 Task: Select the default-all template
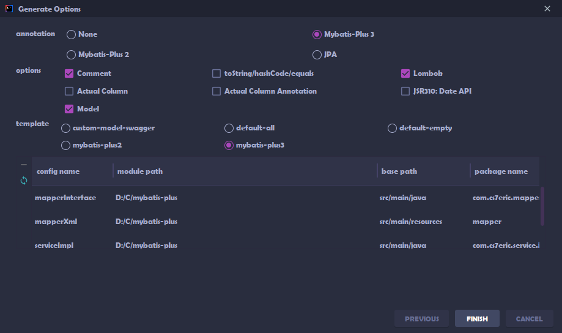pyautogui.click(x=229, y=128)
